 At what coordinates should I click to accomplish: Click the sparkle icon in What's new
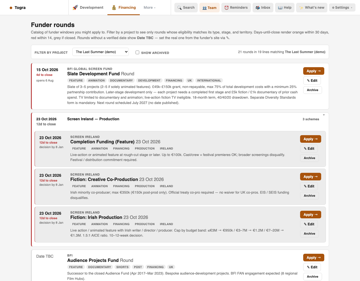click(301, 8)
